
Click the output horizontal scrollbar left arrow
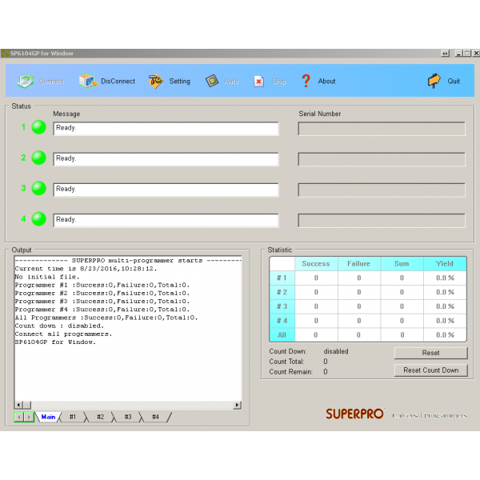[x=18, y=406]
